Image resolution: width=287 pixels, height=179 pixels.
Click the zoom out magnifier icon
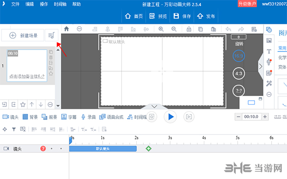pyautogui.click(x=174, y=29)
